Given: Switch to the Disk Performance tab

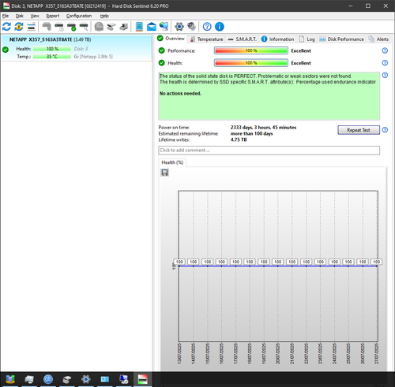Looking at the screenshot, I should click(341, 39).
